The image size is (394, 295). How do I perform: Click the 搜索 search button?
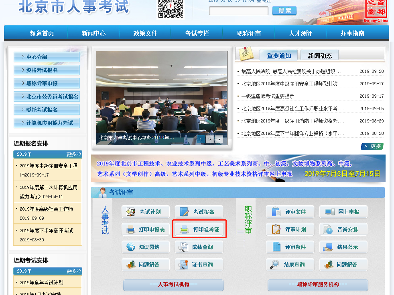(284, 10)
